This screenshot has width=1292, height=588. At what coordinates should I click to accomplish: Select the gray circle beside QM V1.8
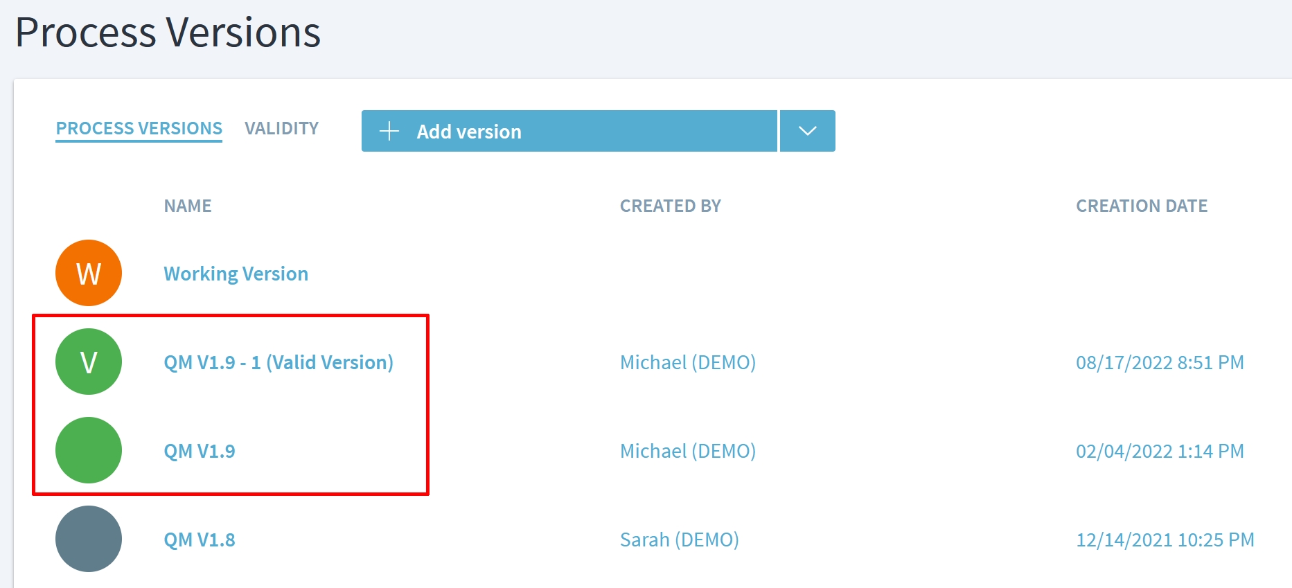89,539
